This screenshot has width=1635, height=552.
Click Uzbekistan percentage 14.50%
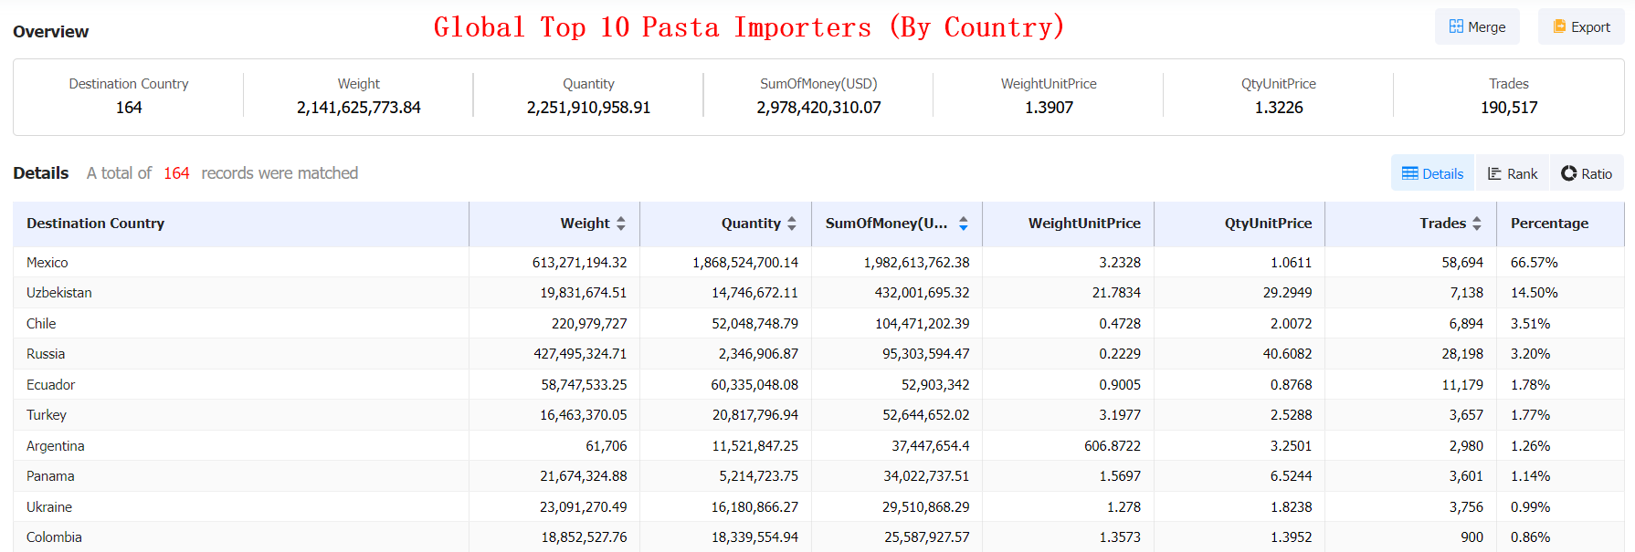1535,293
